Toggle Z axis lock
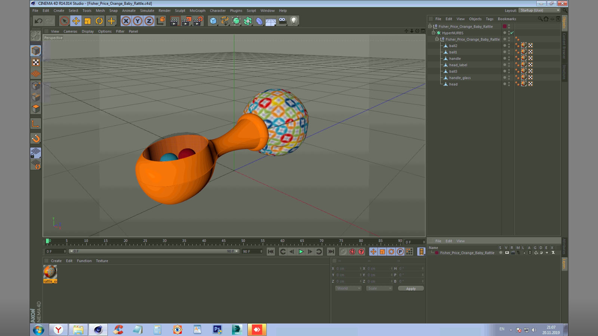The height and width of the screenshot is (336, 598). [149, 21]
